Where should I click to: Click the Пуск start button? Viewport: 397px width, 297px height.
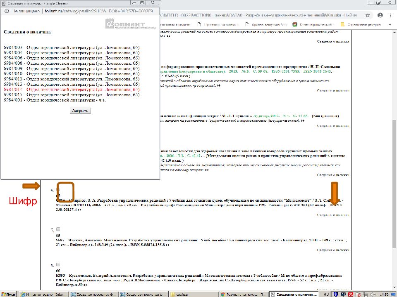(9, 294)
